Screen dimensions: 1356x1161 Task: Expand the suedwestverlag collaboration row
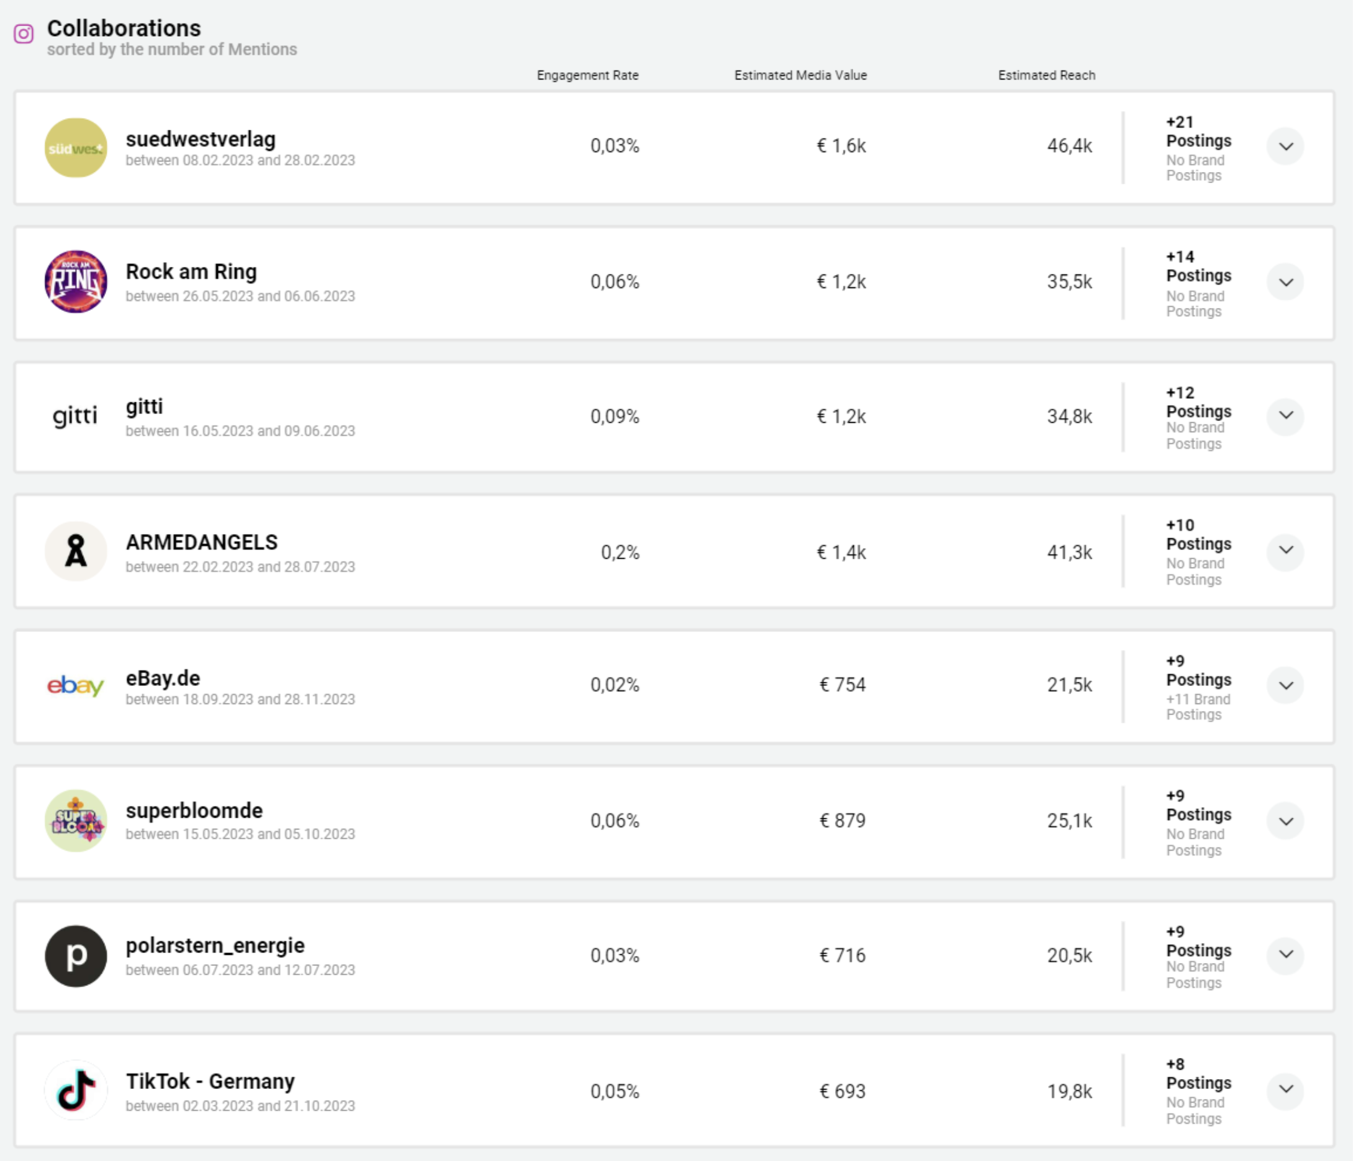coord(1285,147)
